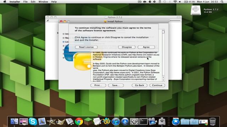
Task: Click toolbar toggle pill in Python 2.7.2 window
Action: pyautogui.click(x=178, y=17)
